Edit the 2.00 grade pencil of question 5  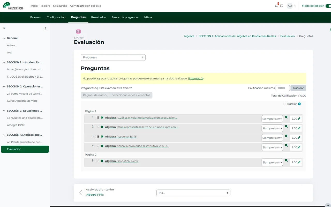299,162
